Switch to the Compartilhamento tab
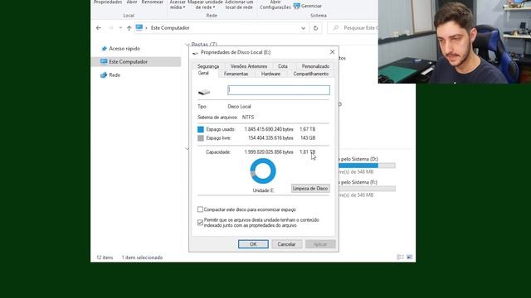 point(310,74)
